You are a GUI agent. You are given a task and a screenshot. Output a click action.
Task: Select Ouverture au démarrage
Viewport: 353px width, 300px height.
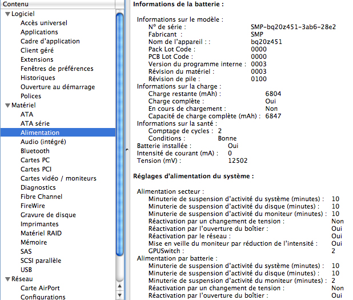[58, 87]
